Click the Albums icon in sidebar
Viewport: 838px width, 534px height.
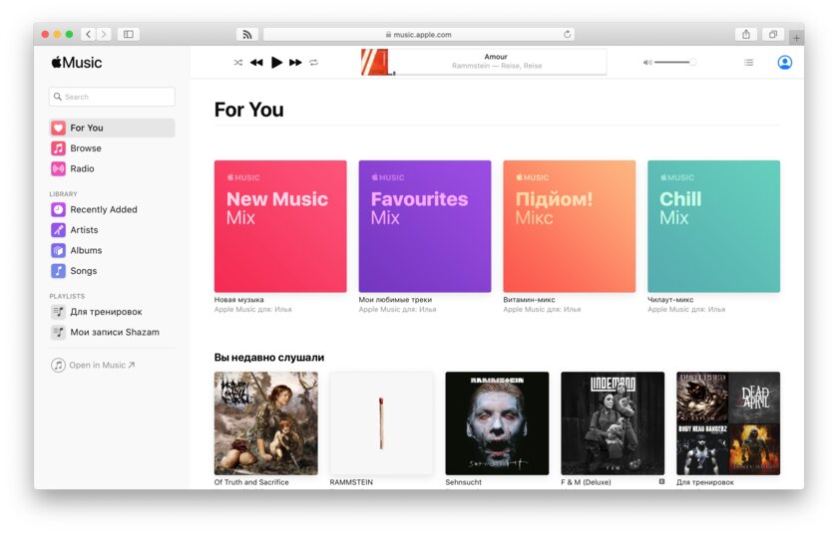58,250
